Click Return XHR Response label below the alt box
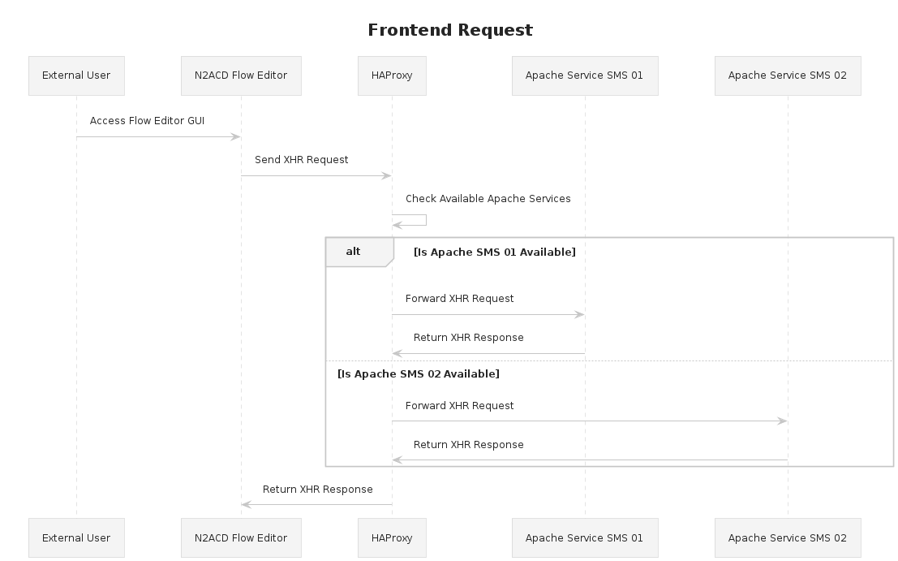 tap(317, 490)
